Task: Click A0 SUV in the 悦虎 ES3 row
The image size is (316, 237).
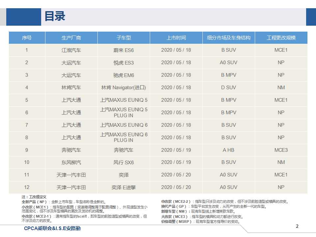Action: 228,63
